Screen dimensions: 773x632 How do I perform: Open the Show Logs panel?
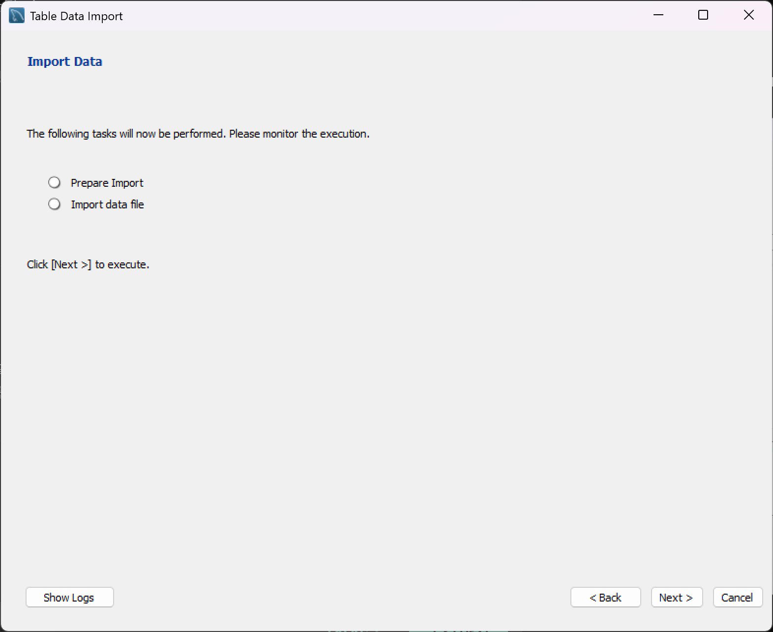[x=69, y=597]
